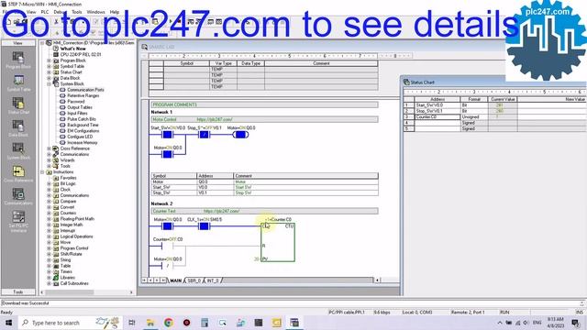The height and width of the screenshot is (330, 587).
Task: Select the Stop_SW V0.1 normally closed contact
Action: (x=204, y=135)
